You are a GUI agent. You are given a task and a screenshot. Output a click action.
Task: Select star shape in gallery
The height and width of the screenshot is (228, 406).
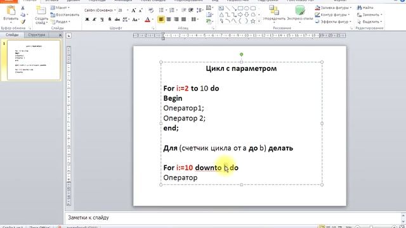coord(253,21)
